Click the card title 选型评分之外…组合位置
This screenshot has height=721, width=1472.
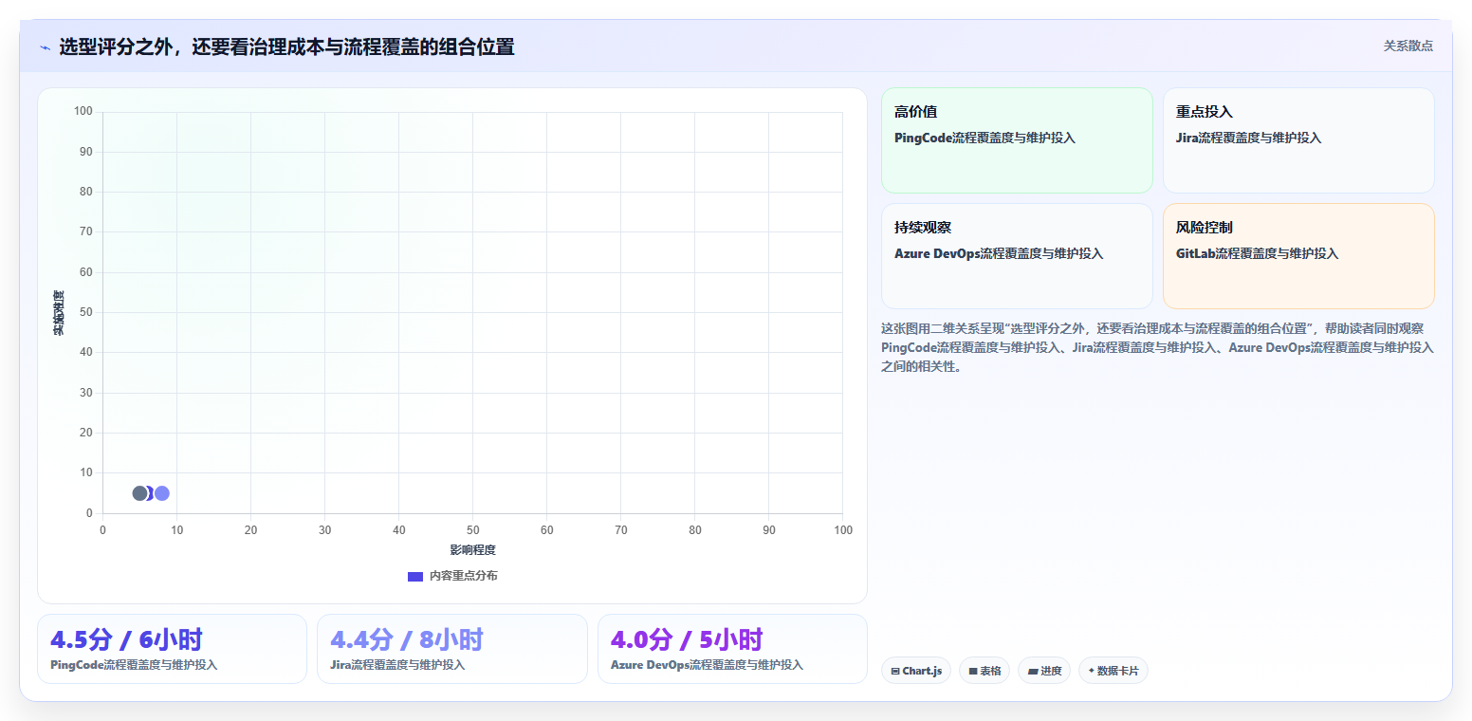tap(286, 47)
